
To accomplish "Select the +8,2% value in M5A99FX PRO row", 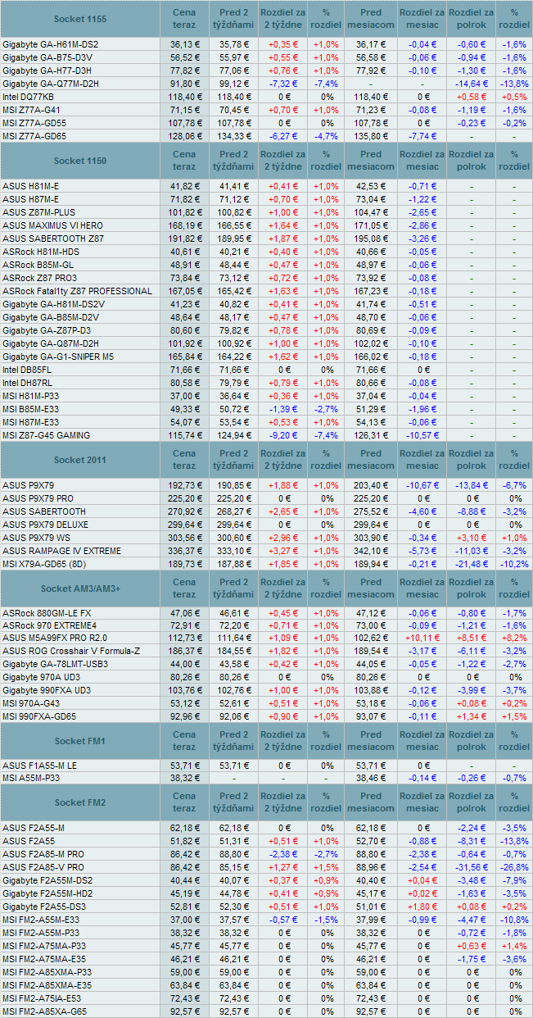I will [x=514, y=638].
